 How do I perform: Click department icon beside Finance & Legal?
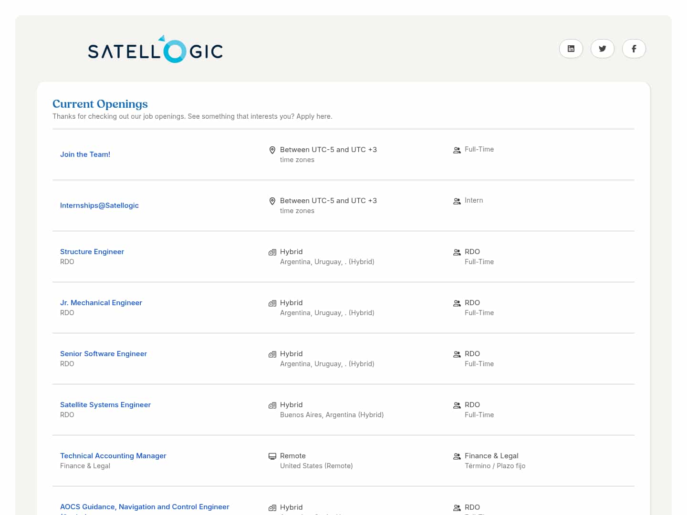click(x=457, y=456)
